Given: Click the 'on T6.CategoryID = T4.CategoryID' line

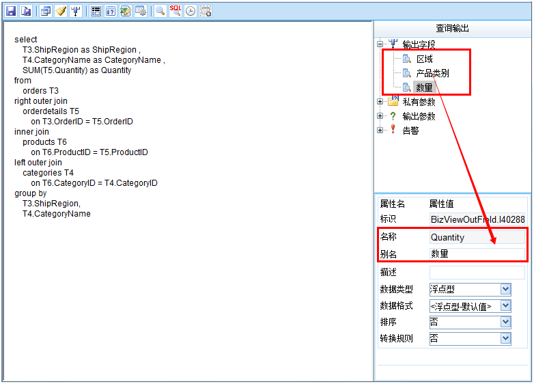Looking at the screenshot, I should (94, 183).
